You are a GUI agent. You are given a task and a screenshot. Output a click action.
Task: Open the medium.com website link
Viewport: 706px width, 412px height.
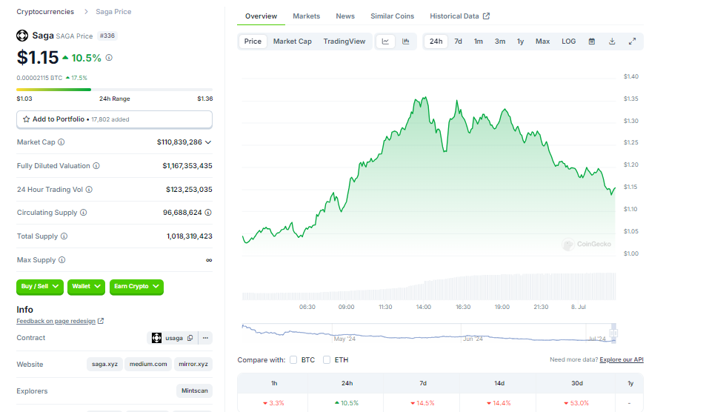coord(148,365)
